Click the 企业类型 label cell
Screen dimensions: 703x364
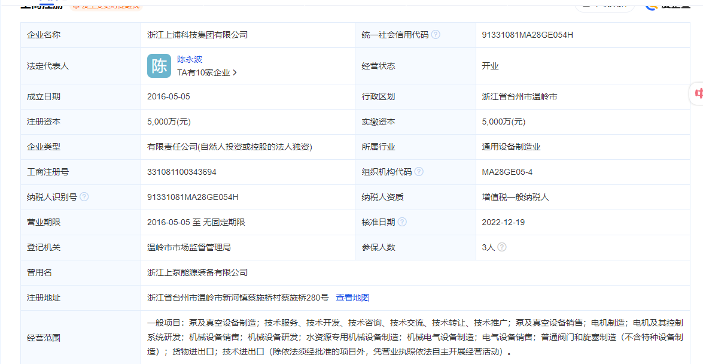tap(81, 147)
